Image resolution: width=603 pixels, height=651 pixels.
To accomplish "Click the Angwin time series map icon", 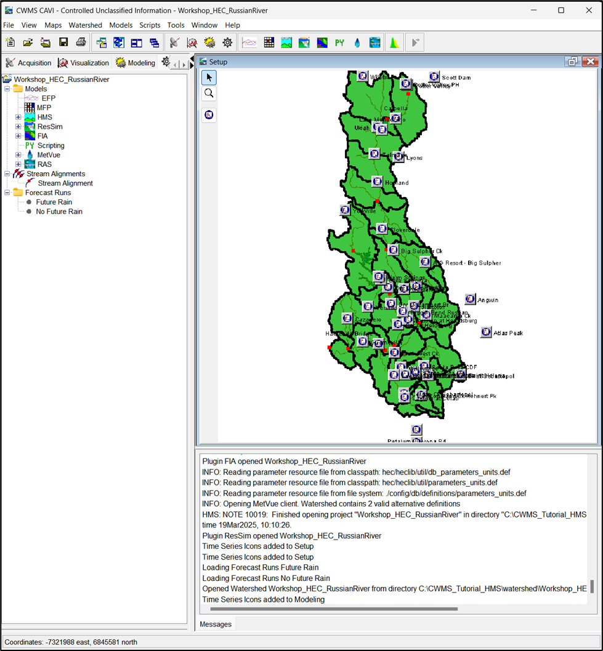I will [x=471, y=299].
